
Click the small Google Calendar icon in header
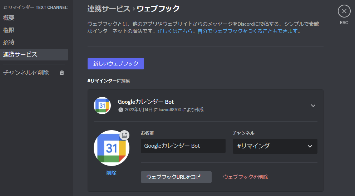102,106
